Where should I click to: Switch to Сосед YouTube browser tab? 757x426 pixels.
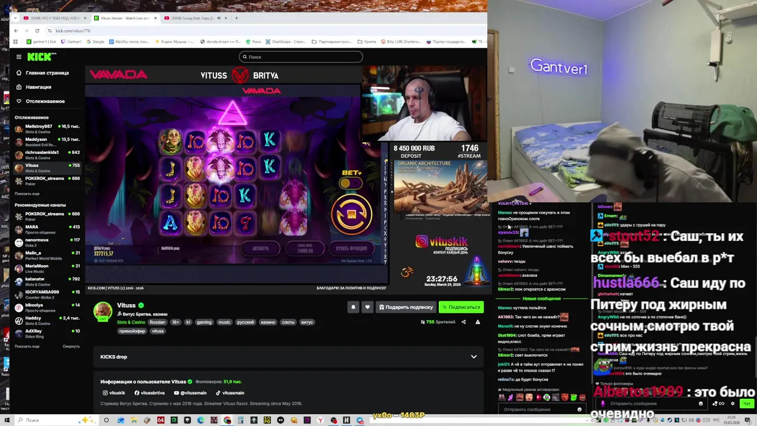(195, 18)
